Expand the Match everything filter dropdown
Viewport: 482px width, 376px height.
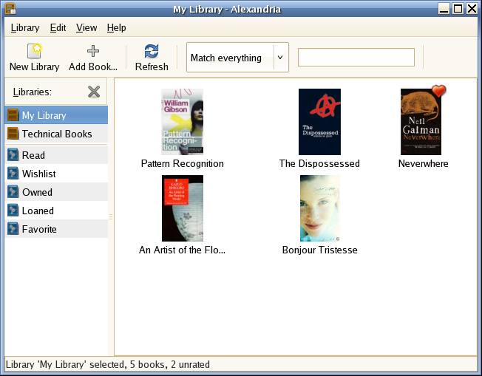(279, 58)
